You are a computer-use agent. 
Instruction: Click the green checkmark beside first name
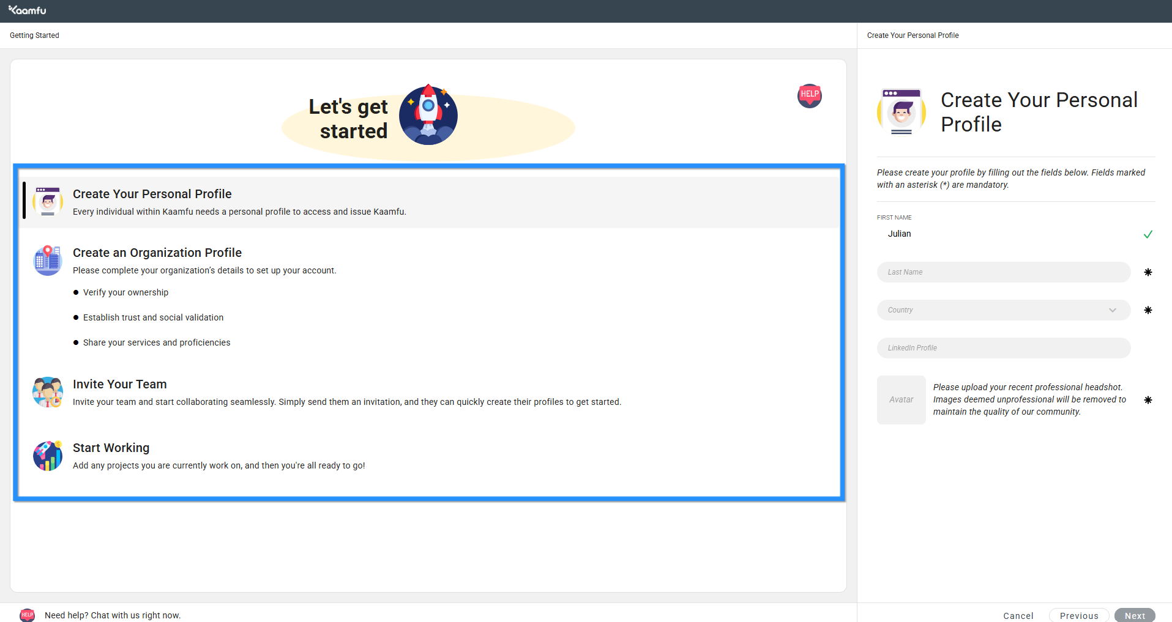point(1148,234)
